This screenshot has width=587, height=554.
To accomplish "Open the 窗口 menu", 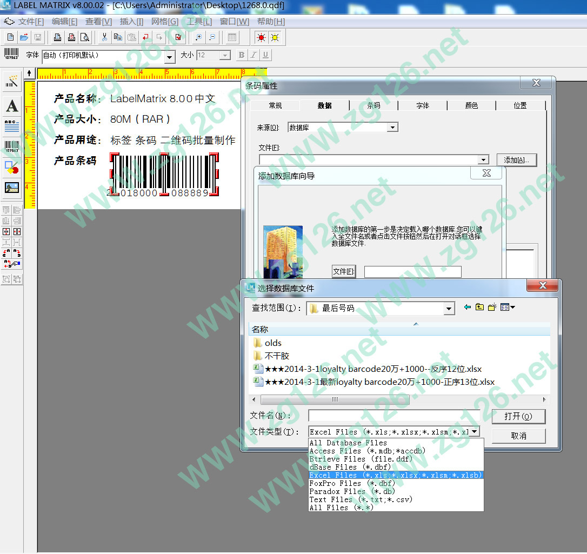I will coord(235,22).
